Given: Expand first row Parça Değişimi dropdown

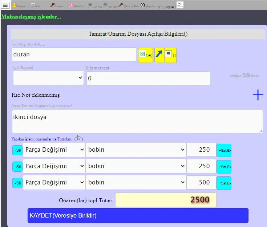Looking at the screenshot, I should click(x=54, y=150).
